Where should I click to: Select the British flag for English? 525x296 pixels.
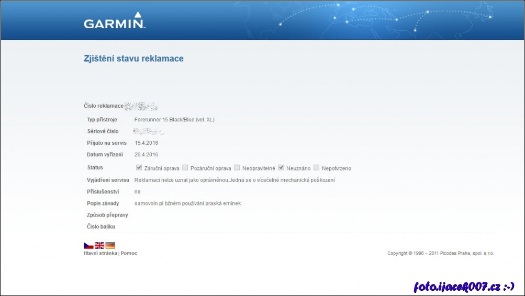tap(99, 245)
